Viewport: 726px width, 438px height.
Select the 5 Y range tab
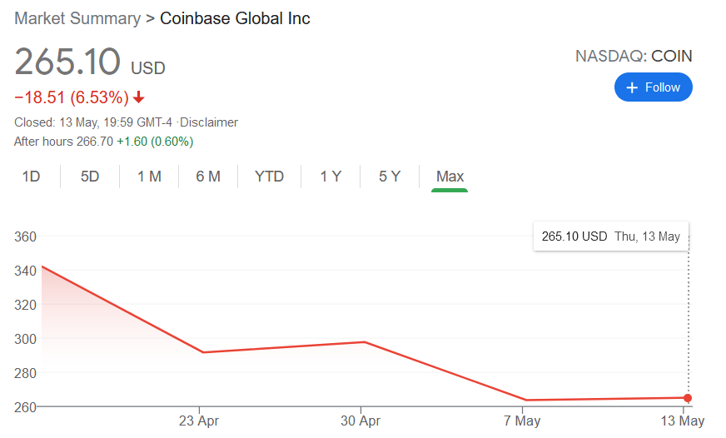(x=390, y=177)
